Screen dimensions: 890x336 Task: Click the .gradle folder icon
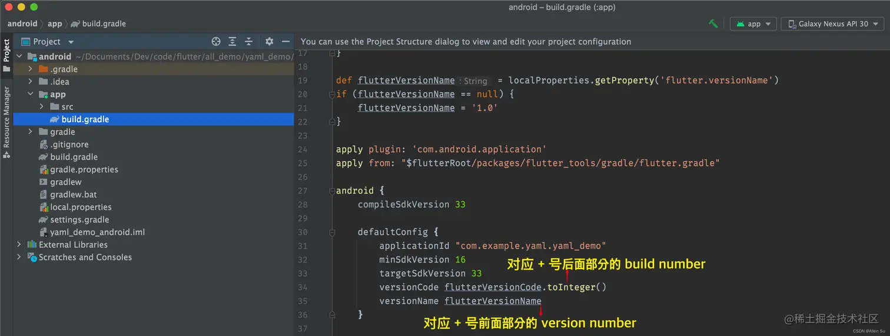[43, 69]
